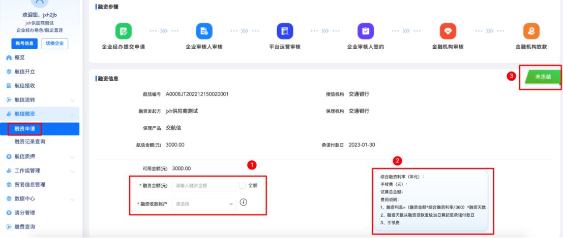Click the 切换企业 button

click(x=54, y=44)
